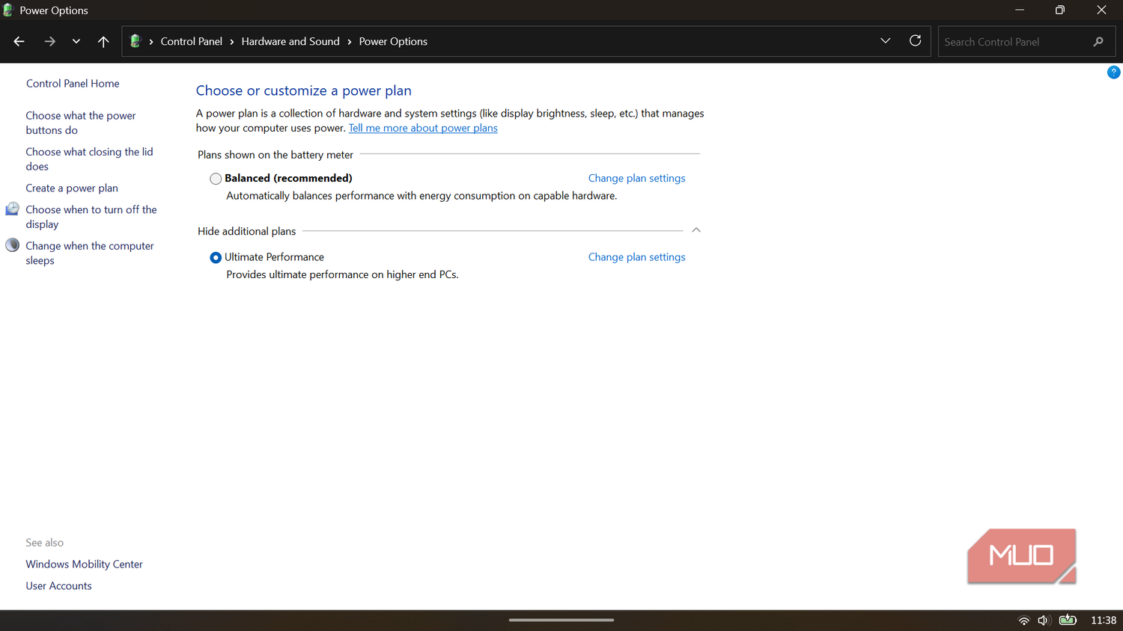Change plan settings for Balanced

(x=636, y=178)
